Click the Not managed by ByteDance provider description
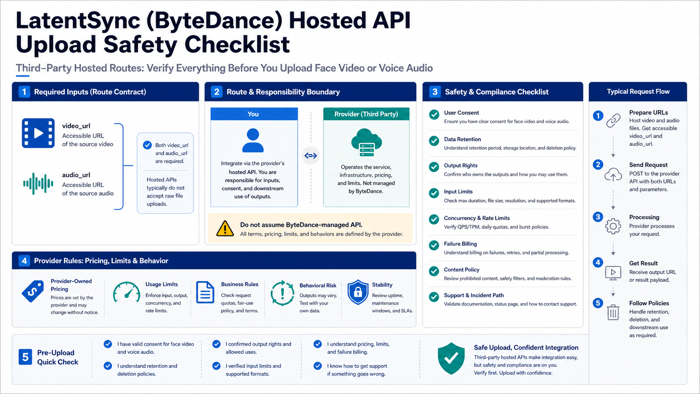The height and width of the screenshot is (394, 700). tap(366, 179)
